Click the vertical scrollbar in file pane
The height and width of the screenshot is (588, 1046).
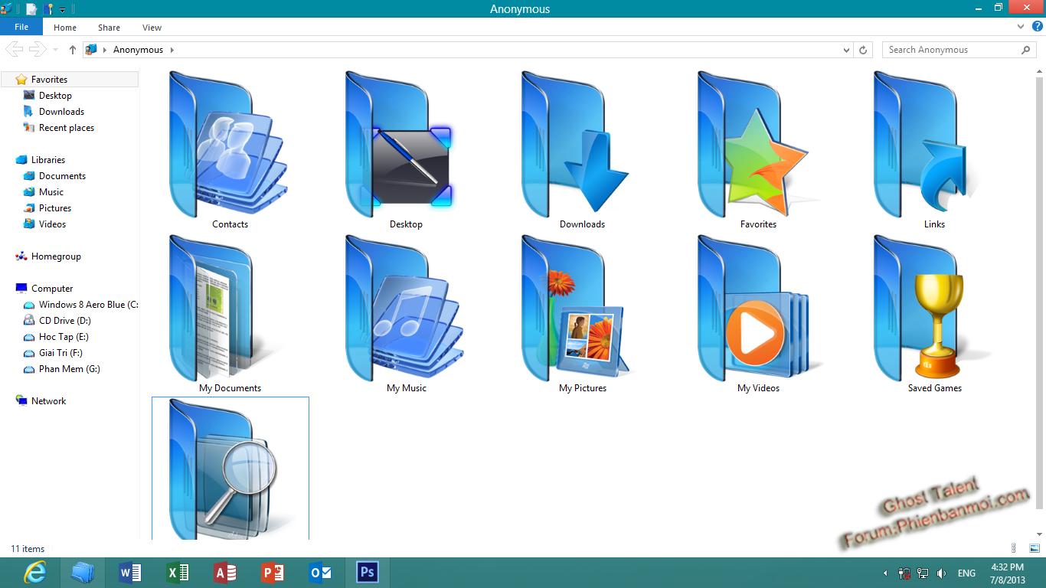click(1039, 291)
